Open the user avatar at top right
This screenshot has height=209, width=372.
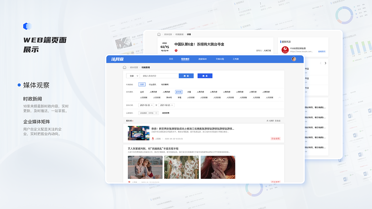294,59
